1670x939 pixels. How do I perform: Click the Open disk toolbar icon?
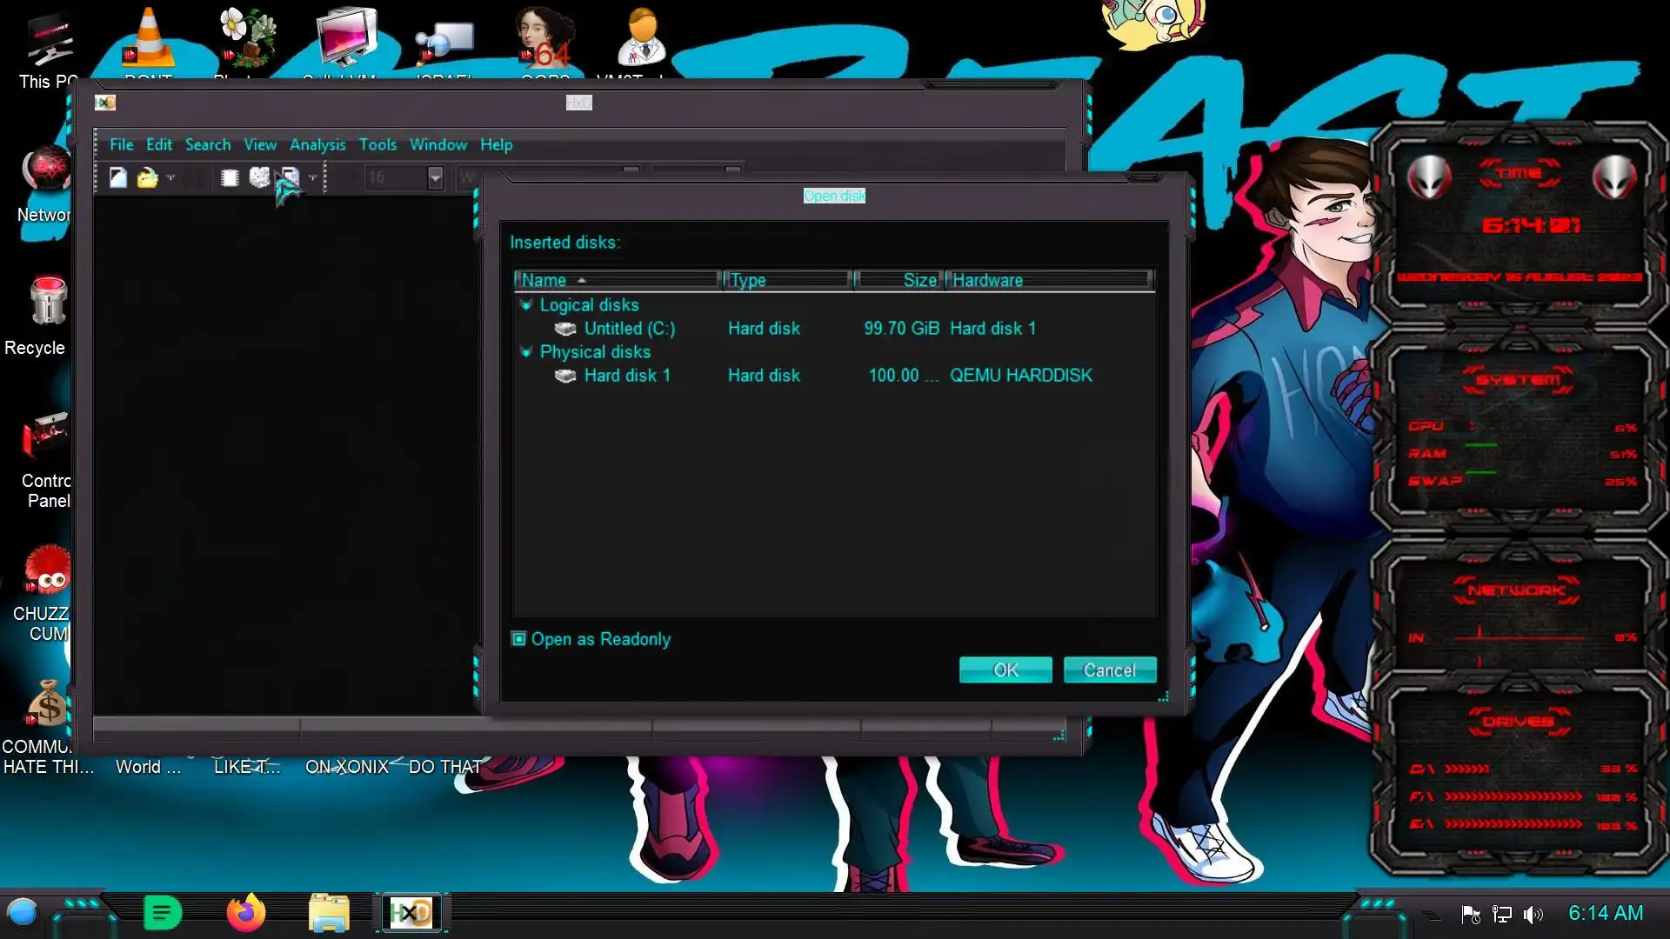click(259, 178)
